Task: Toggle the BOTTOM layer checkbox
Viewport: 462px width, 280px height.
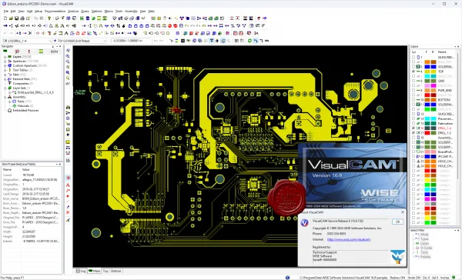Action: point(413,100)
